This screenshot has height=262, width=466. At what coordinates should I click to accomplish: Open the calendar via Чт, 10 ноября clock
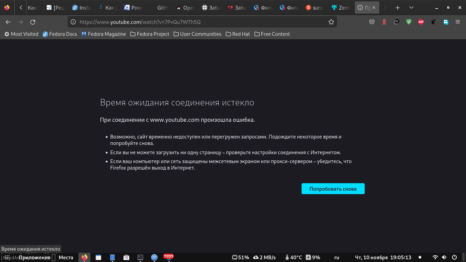383,257
